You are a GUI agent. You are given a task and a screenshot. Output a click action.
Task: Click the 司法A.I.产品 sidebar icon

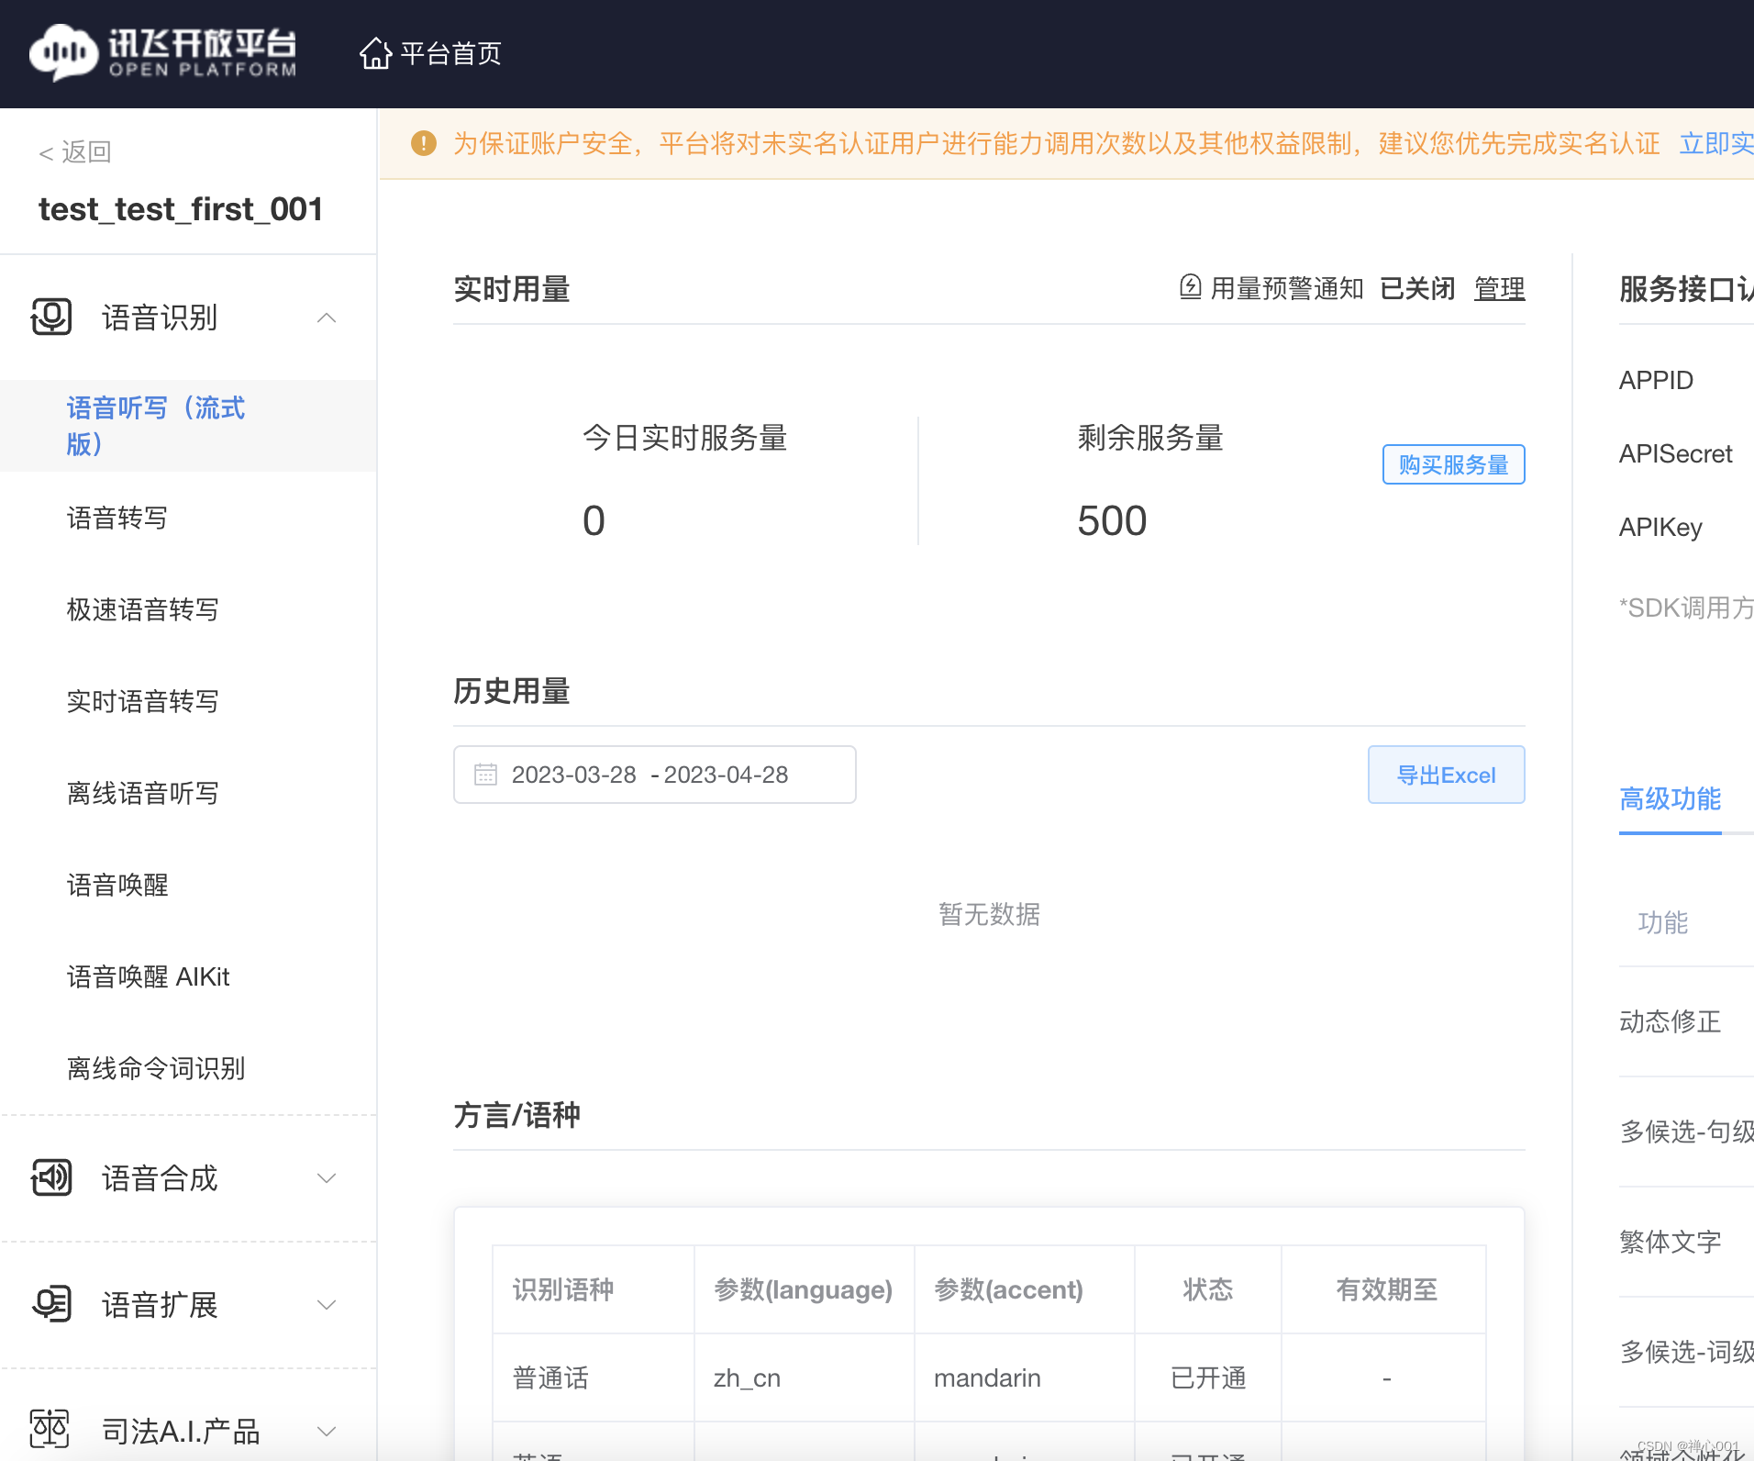pyautogui.click(x=51, y=1428)
